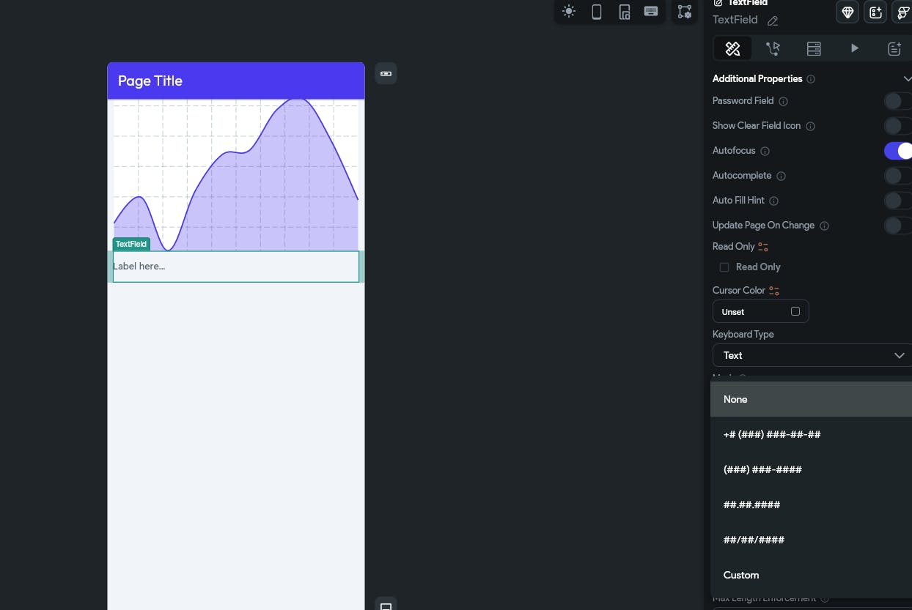Show info tooltip for Autofocus

point(765,151)
